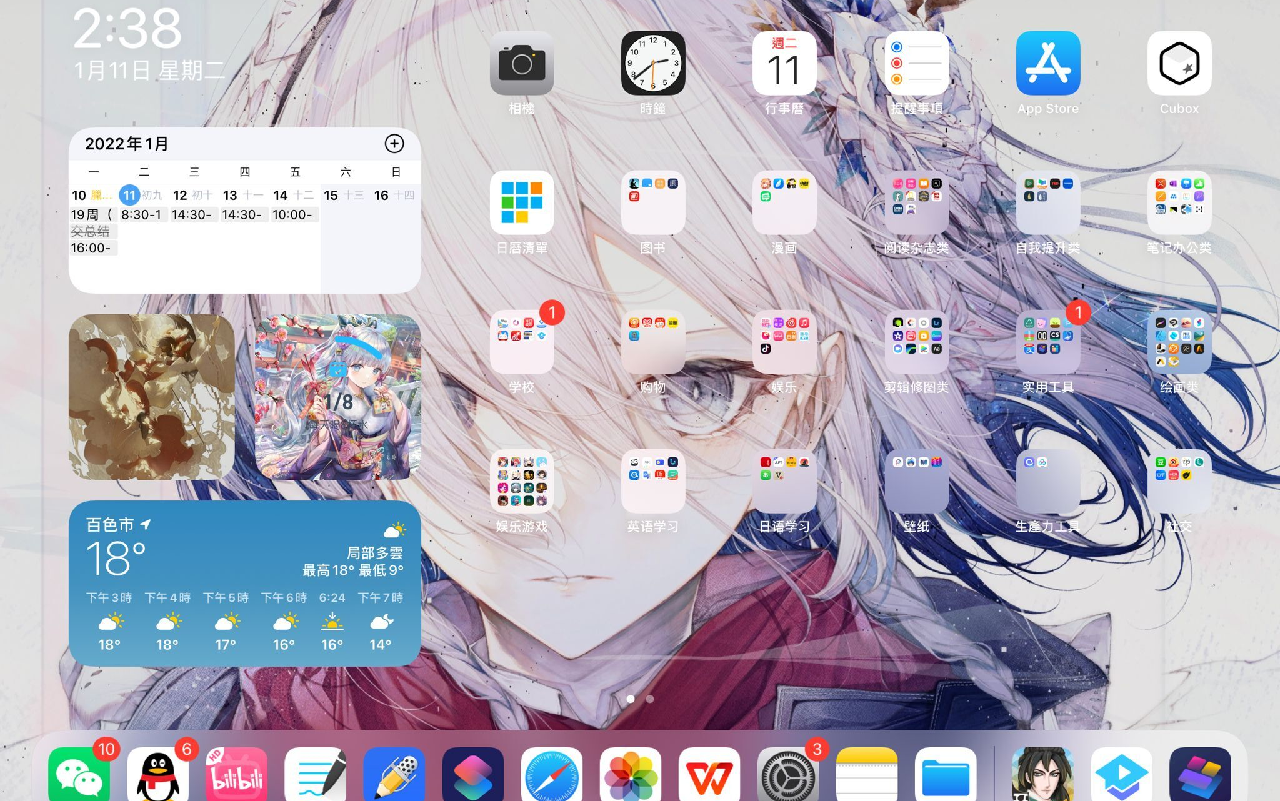The image size is (1280, 801).
Task: Open the recent blue play-button app in dock
Action: [x=1122, y=775]
